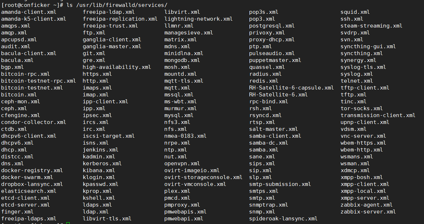This screenshot has width=424, height=224.
Task: Click on spideroak-lansync.xml
Action: tap(283, 219)
